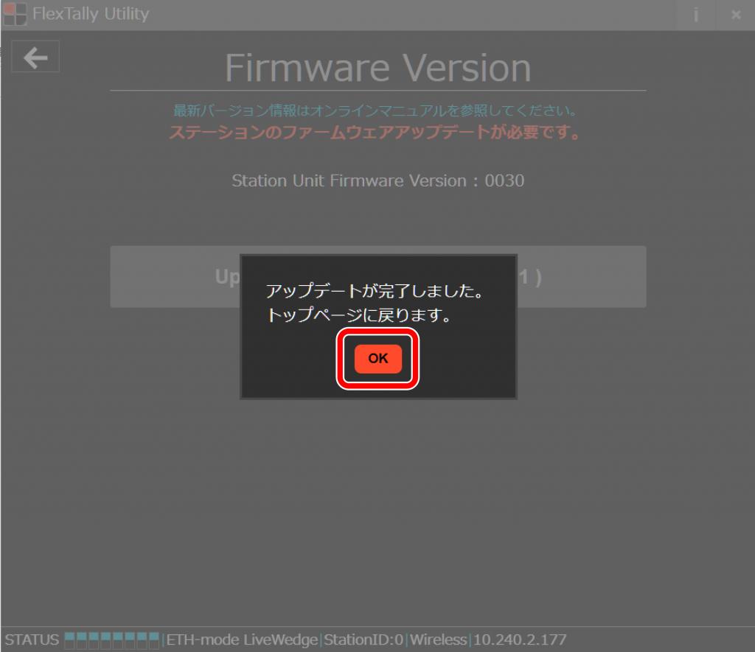Click 'StationID:0' in status bar

coord(363,639)
